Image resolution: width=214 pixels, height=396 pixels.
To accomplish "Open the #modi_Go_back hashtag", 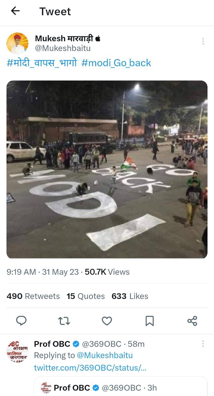I will tap(116, 63).
